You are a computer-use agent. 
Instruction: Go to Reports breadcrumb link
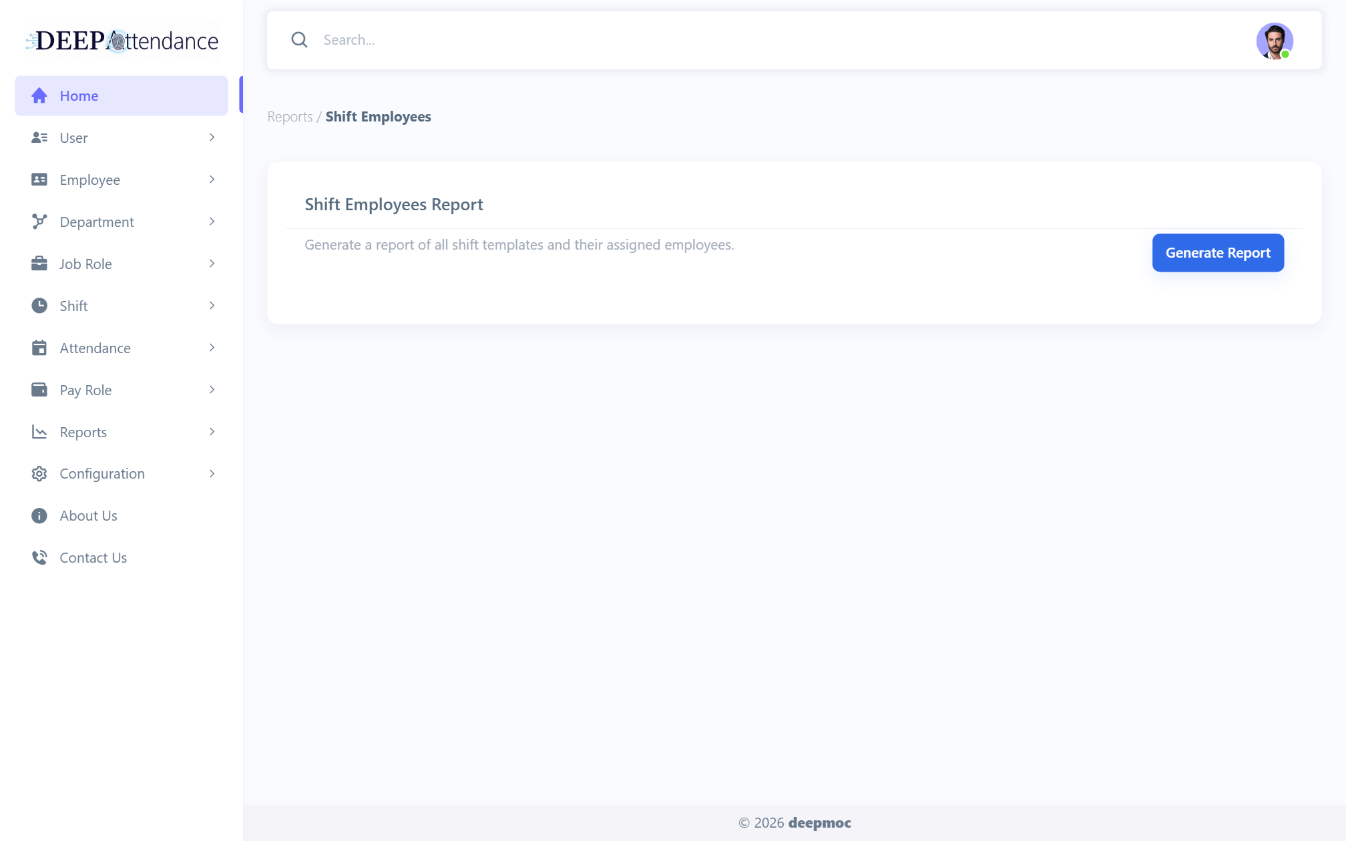click(x=290, y=117)
